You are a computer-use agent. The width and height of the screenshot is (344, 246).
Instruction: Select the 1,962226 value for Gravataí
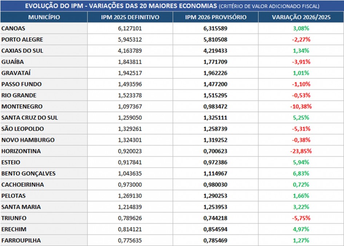[x=216, y=73]
